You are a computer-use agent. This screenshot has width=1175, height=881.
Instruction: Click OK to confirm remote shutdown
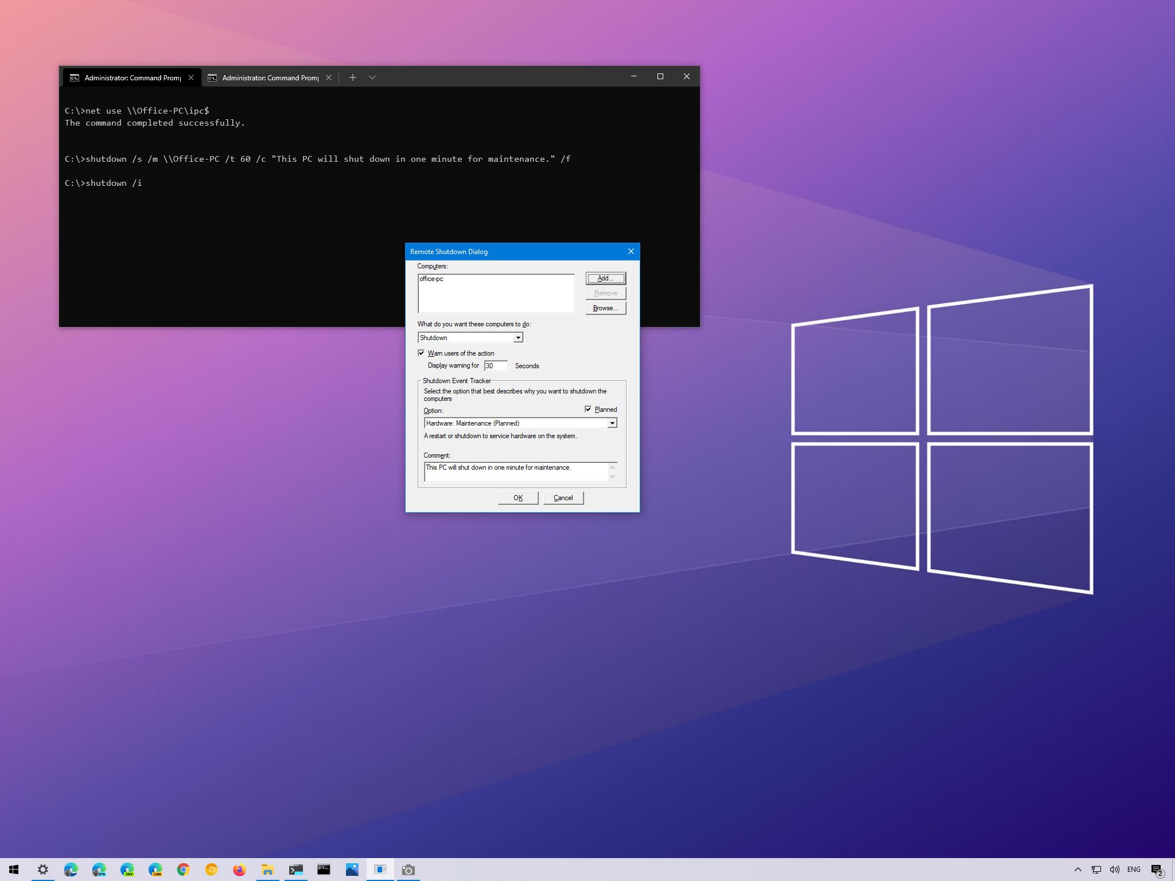point(517,498)
